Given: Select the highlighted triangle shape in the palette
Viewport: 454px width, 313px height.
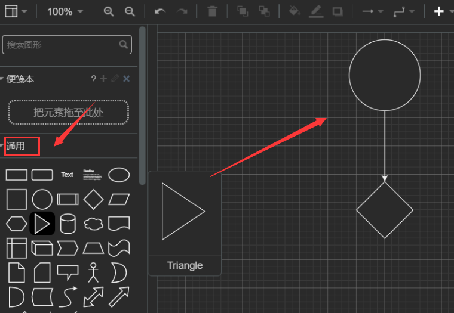Looking at the screenshot, I should click(42, 224).
